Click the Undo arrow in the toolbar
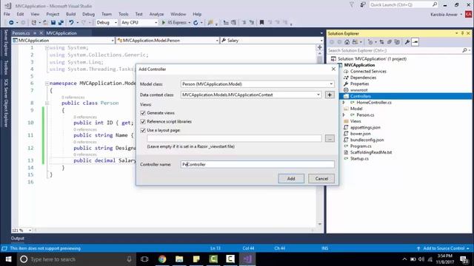Screen dimensions: 474x266 point(71,23)
